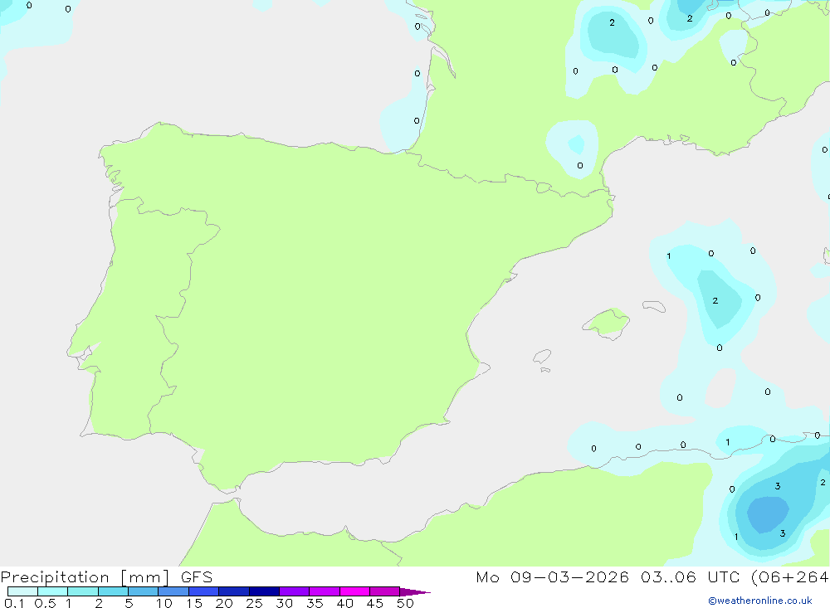This screenshot has width=830, height=608.
Task: Click the '(06+264' forecast run text
Action: [x=789, y=577]
